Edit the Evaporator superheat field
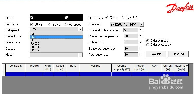This screenshot has width=194, height=94. pyautogui.click(x=131, y=49)
